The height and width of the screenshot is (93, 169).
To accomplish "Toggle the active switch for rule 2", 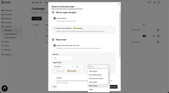I will [145, 36].
